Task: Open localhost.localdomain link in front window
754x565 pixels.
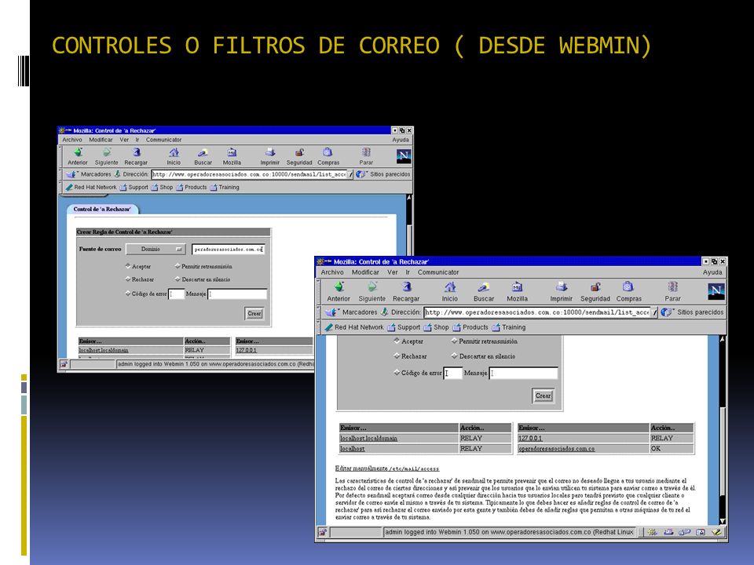Action: (x=369, y=438)
